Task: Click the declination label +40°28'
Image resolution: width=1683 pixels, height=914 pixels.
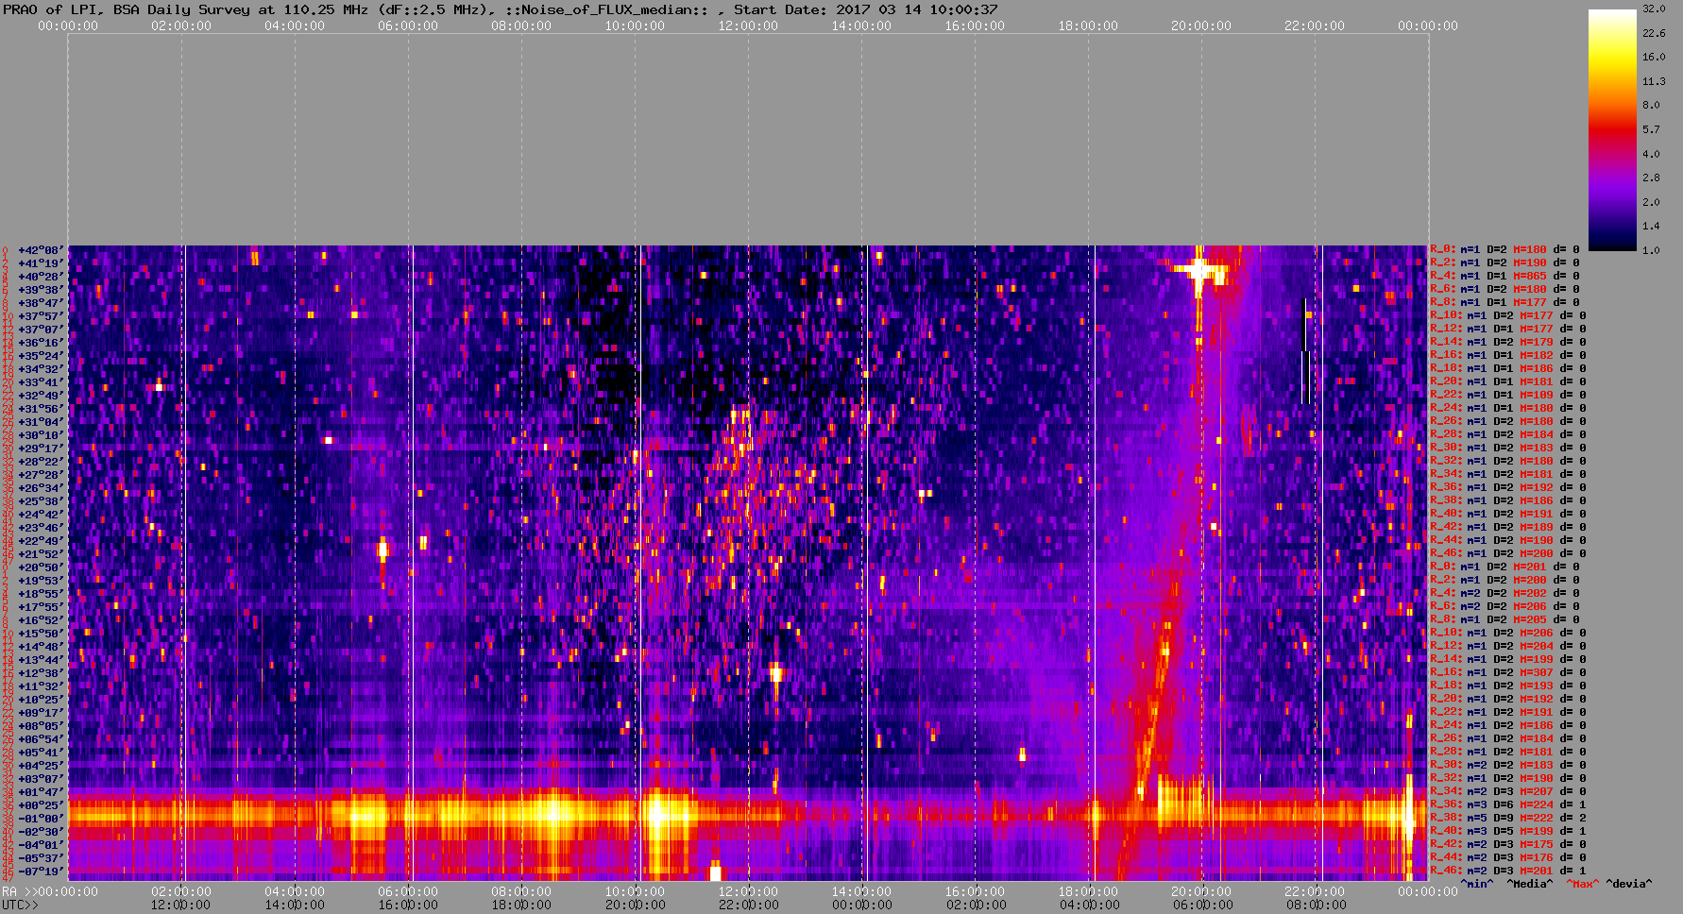Action: (x=41, y=277)
